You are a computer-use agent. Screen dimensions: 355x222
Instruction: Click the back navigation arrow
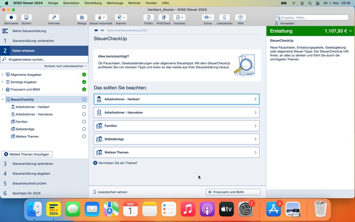(x=96, y=30)
